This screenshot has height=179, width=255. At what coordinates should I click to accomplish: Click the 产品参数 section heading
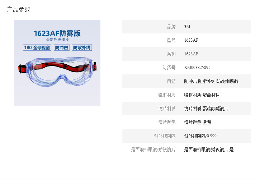(19, 9)
